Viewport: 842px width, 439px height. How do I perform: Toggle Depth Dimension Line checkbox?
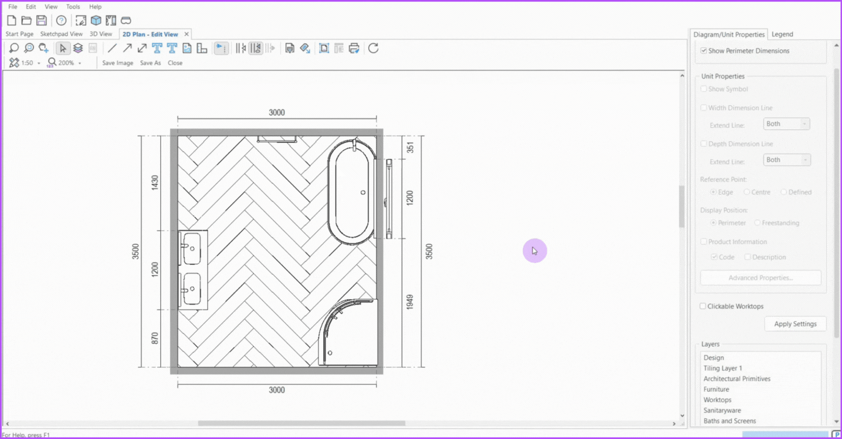click(x=704, y=144)
